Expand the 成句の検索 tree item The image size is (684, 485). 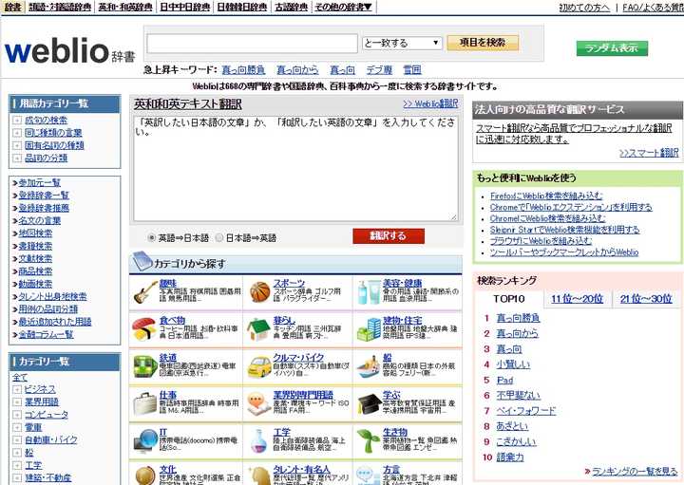(17, 121)
